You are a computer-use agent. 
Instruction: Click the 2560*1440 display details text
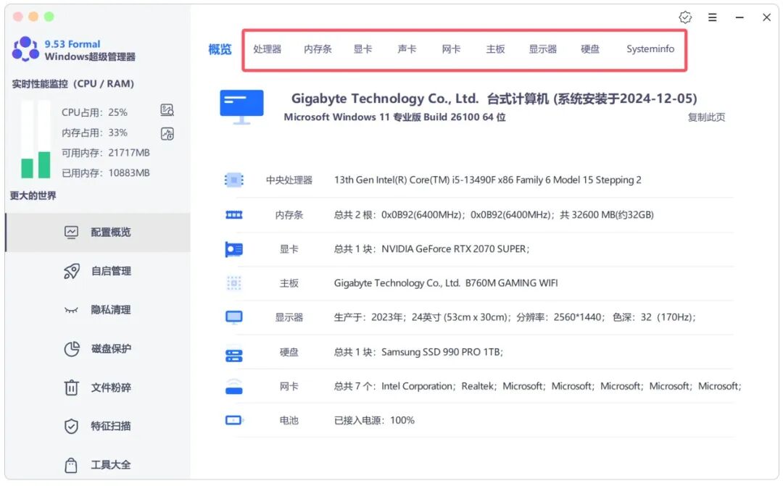[x=515, y=317]
